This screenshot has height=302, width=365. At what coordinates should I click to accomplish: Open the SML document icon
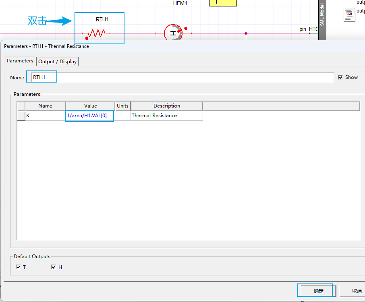tap(349, 15)
